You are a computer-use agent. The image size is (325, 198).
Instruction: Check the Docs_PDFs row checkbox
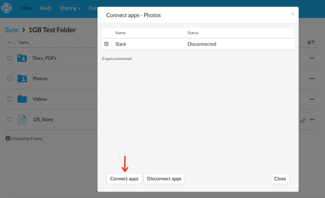(10, 58)
